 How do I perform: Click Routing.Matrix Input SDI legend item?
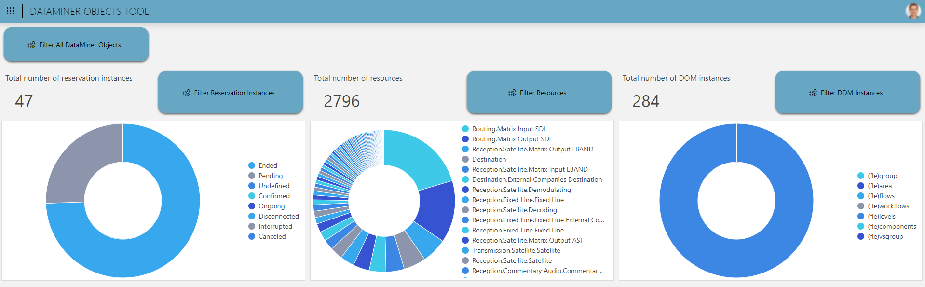tap(503, 129)
